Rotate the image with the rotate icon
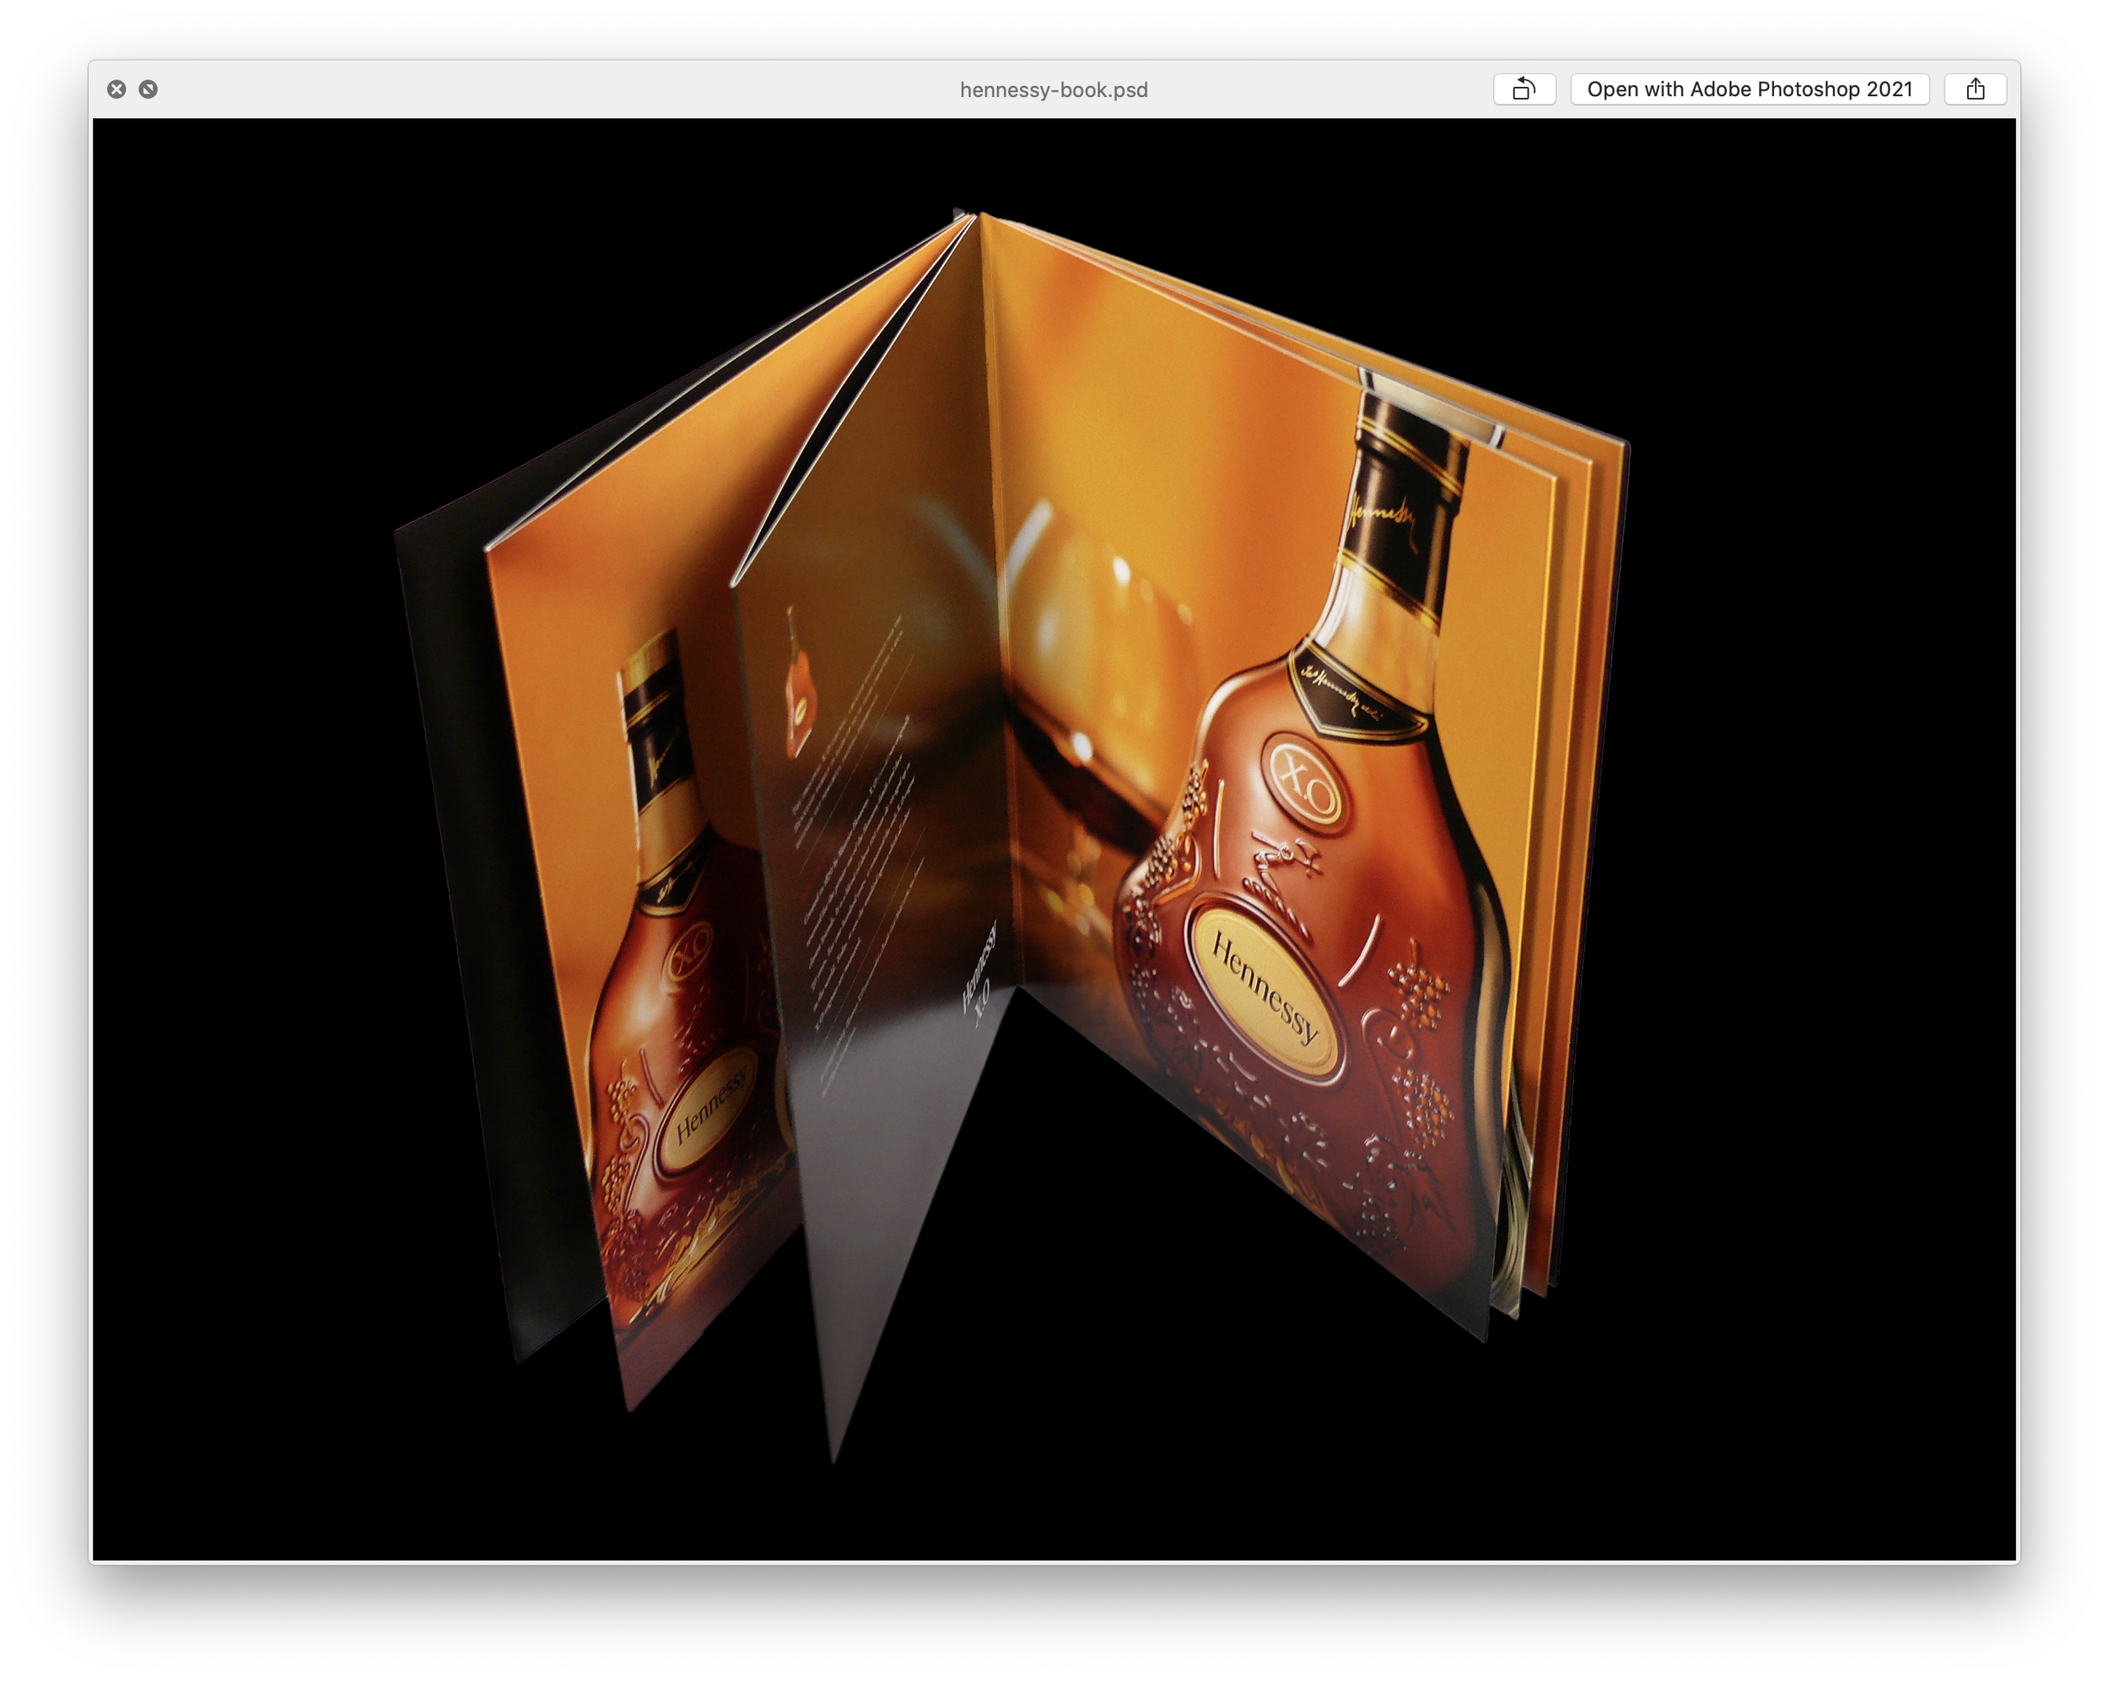Viewport: 2109px width, 1682px height. pyautogui.click(x=1524, y=89)
